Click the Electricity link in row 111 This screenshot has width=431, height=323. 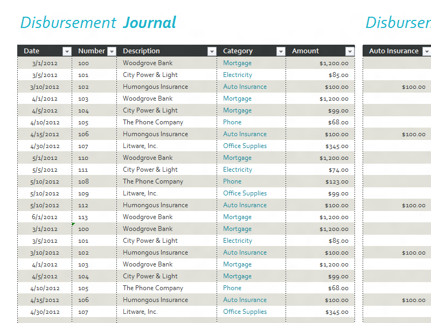pos(238,170)
